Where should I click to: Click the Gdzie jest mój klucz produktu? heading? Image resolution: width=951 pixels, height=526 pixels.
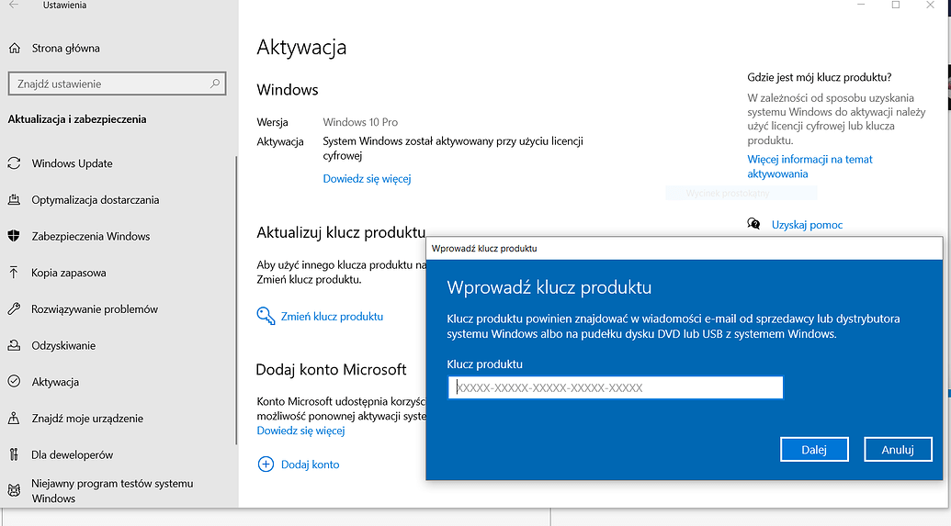(x=820, y=77)
